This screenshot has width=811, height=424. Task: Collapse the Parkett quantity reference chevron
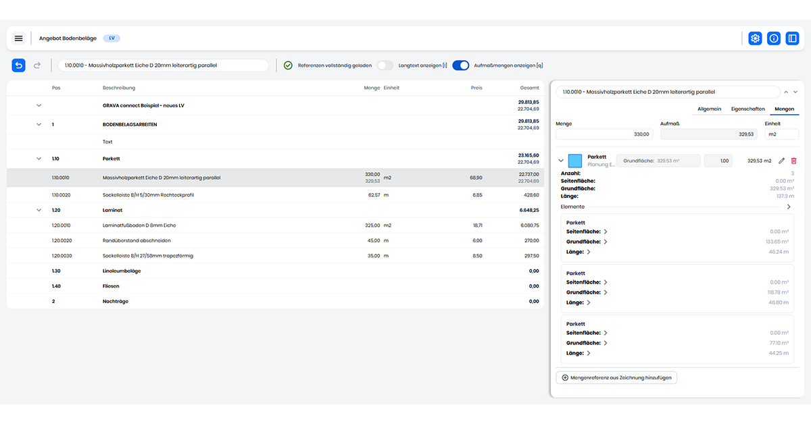pyautogui.click(x=560, y=161)
